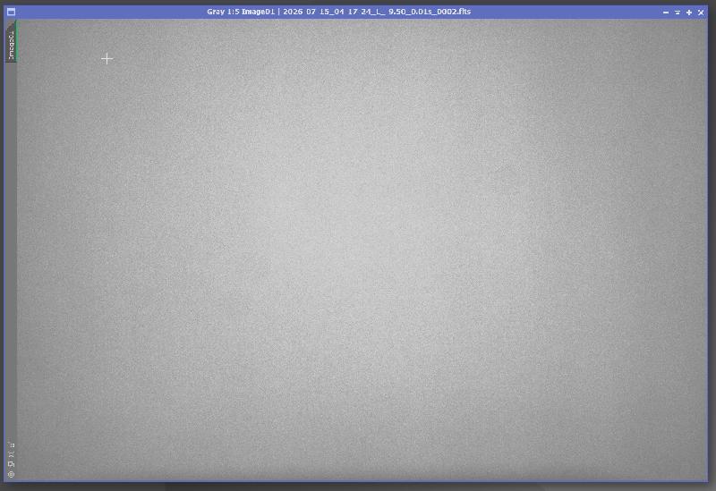Maximize the image window with plus button

click(x=689, y=13)
